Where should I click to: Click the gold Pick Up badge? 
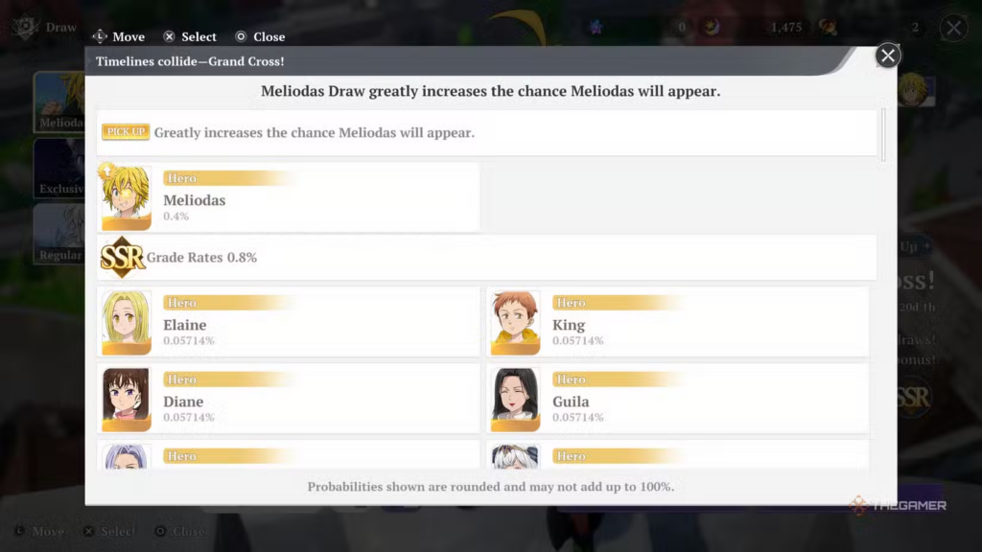(x=126, y=132)
